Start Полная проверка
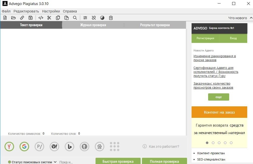Viewport: 253px width, 164px height. (164, 161)
